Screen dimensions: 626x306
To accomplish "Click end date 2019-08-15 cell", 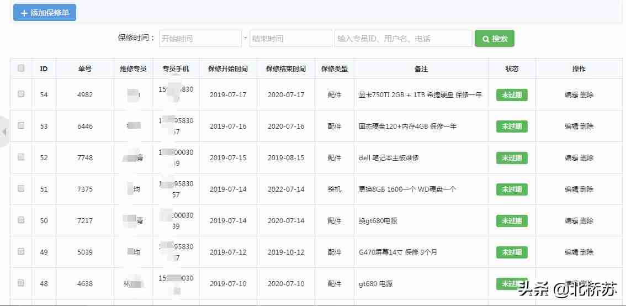I will 286,158.
